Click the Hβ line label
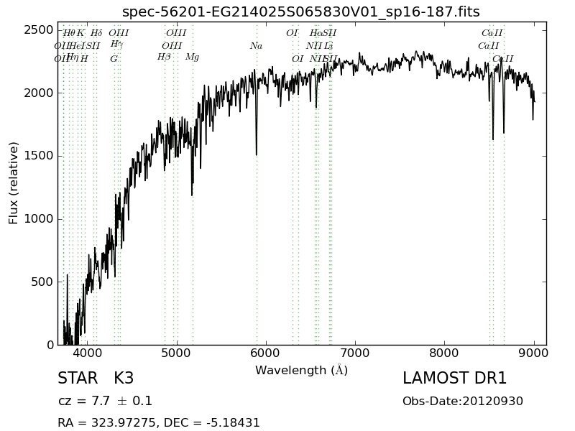 click(164, 57)
